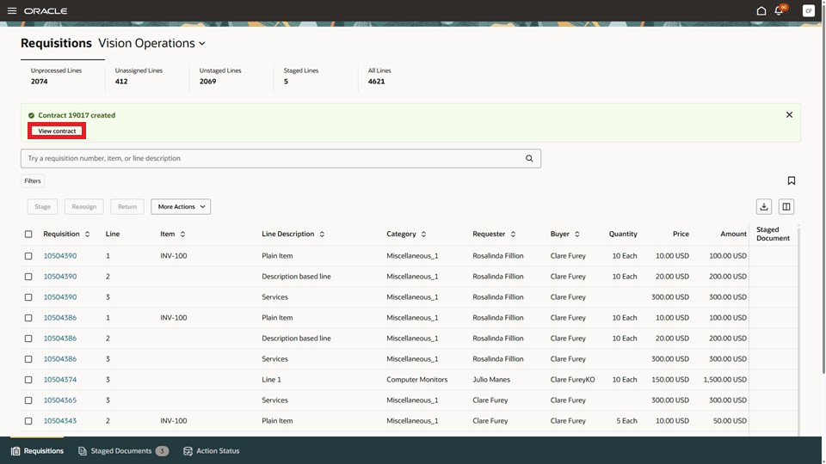This screenshot has width=826, height=464.
Task: Sort by the Requester column arrows
Action: tap(513, 234)
